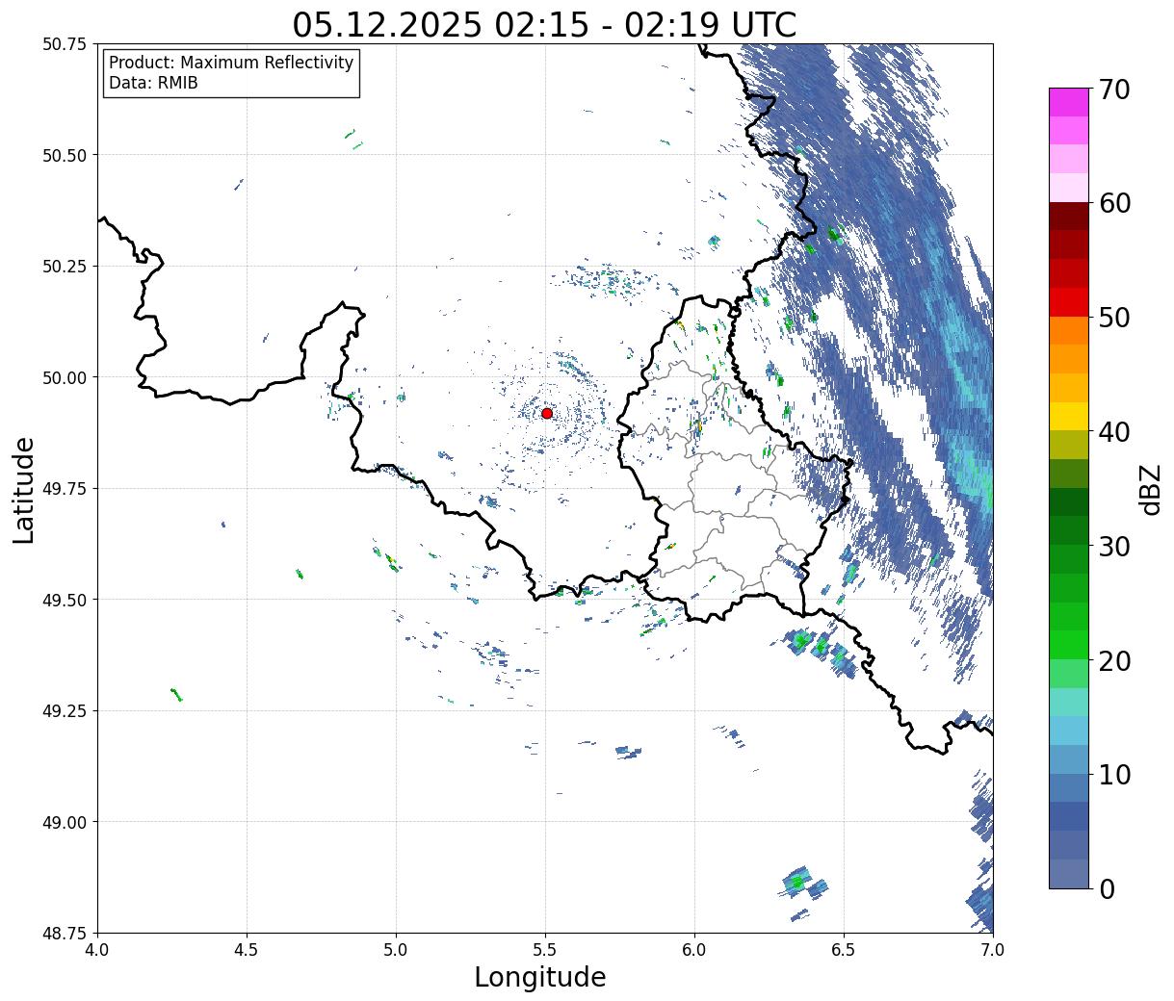
Task: Click the latitude tick label 49.00
Action: 65,822
